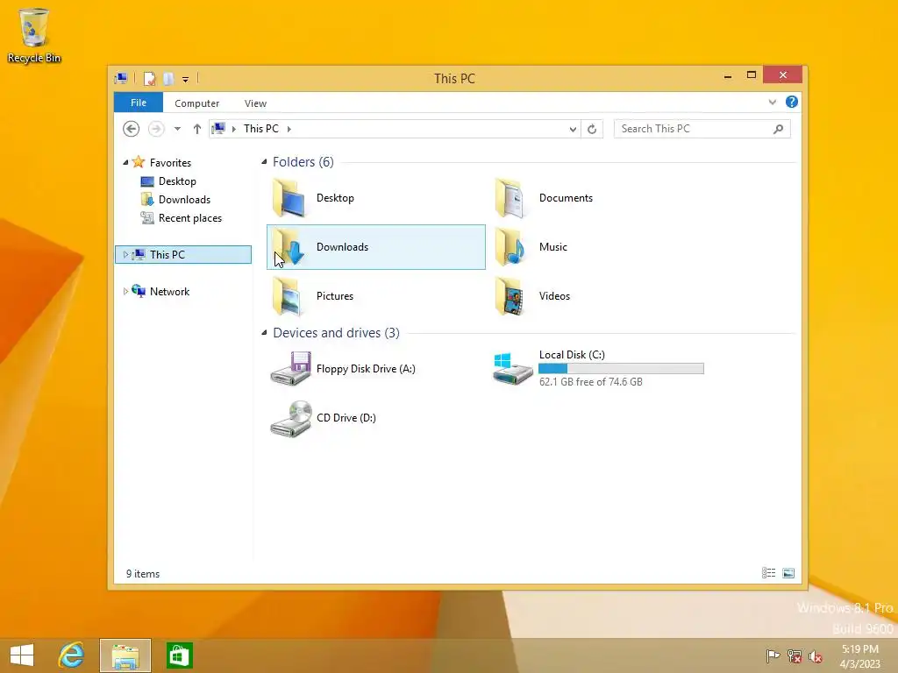Viewport: 898px width, 673px height.
Task: Expand the address bar arrow after This PC
Action: (x=289, y=130)
